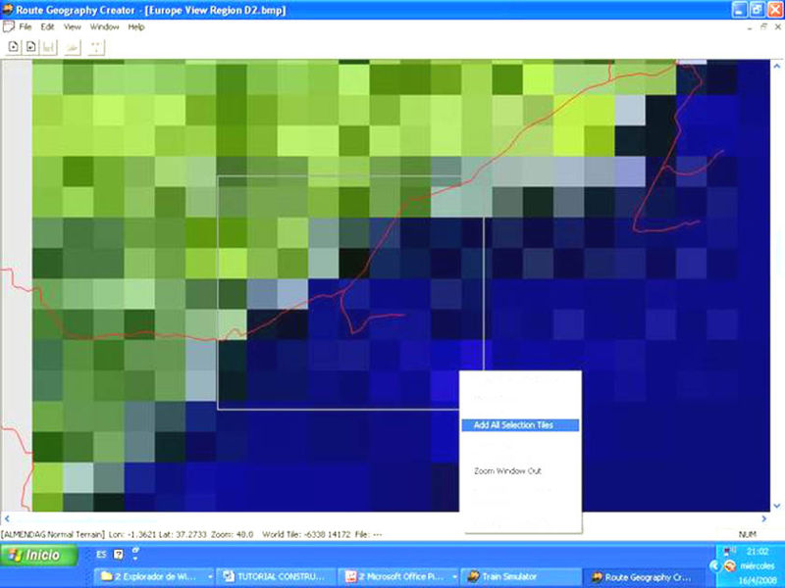Screen dimensions: 785x588
Task: Click the document icon left of File
Action: coord(8,26)
